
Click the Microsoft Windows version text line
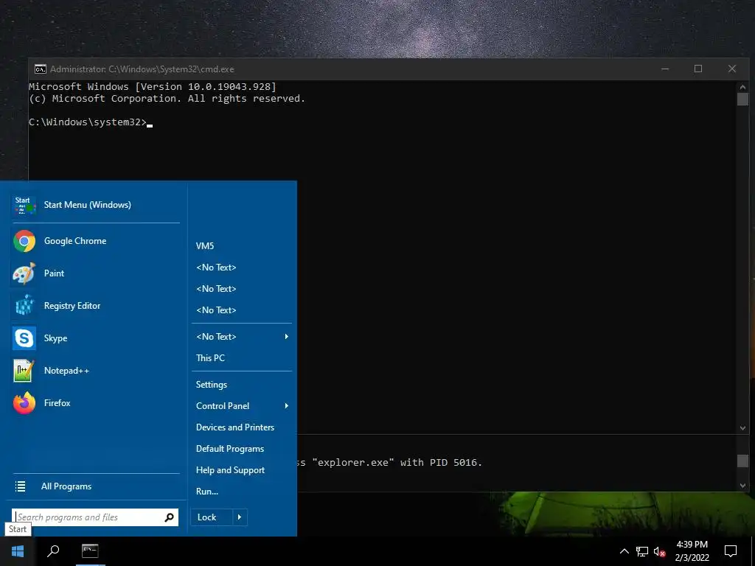(x=153, y=87)
